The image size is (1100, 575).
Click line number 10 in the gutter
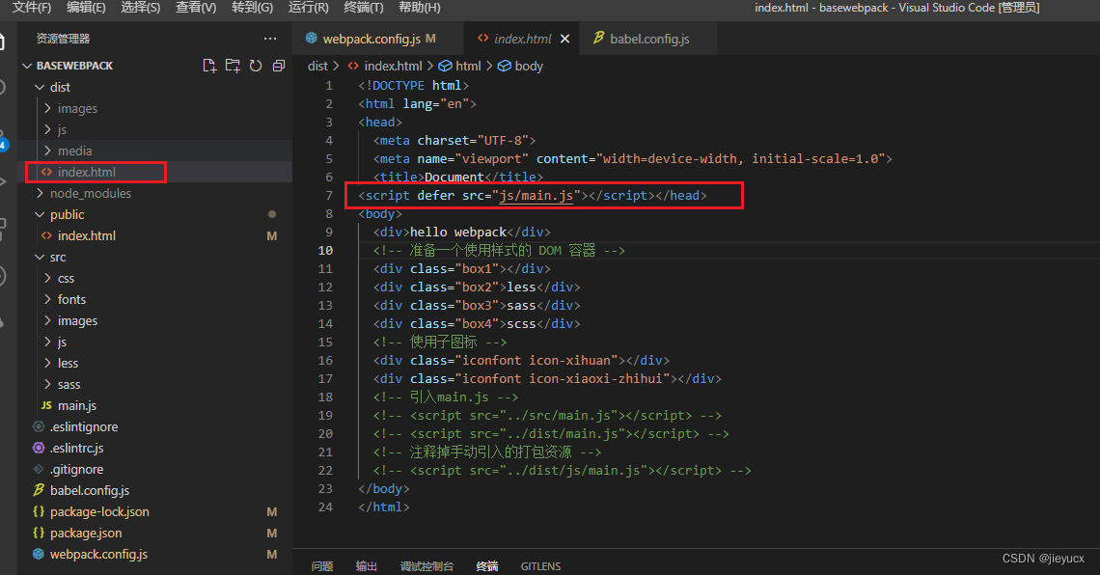pyautogui.click(x=325, y=250)
